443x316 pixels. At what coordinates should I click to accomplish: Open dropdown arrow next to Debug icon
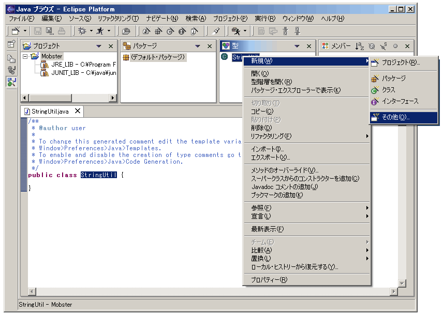point(91,31)
